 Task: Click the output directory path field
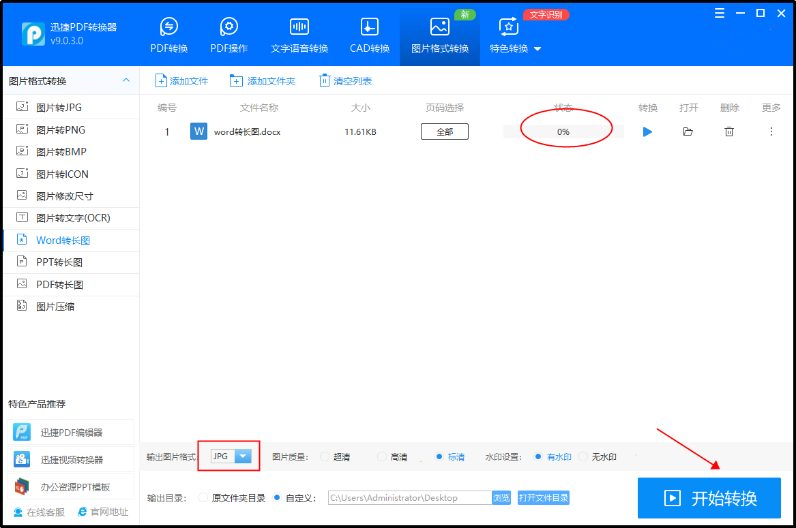coord(410,497)
